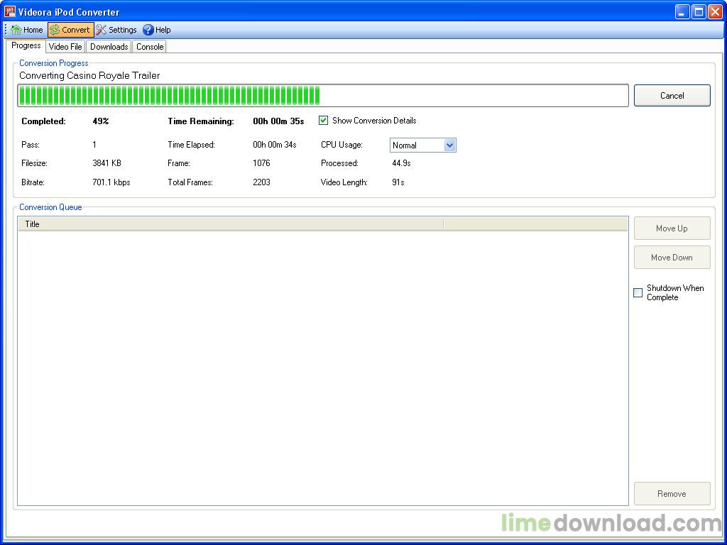Maximize the Videora window

(699, 11)
